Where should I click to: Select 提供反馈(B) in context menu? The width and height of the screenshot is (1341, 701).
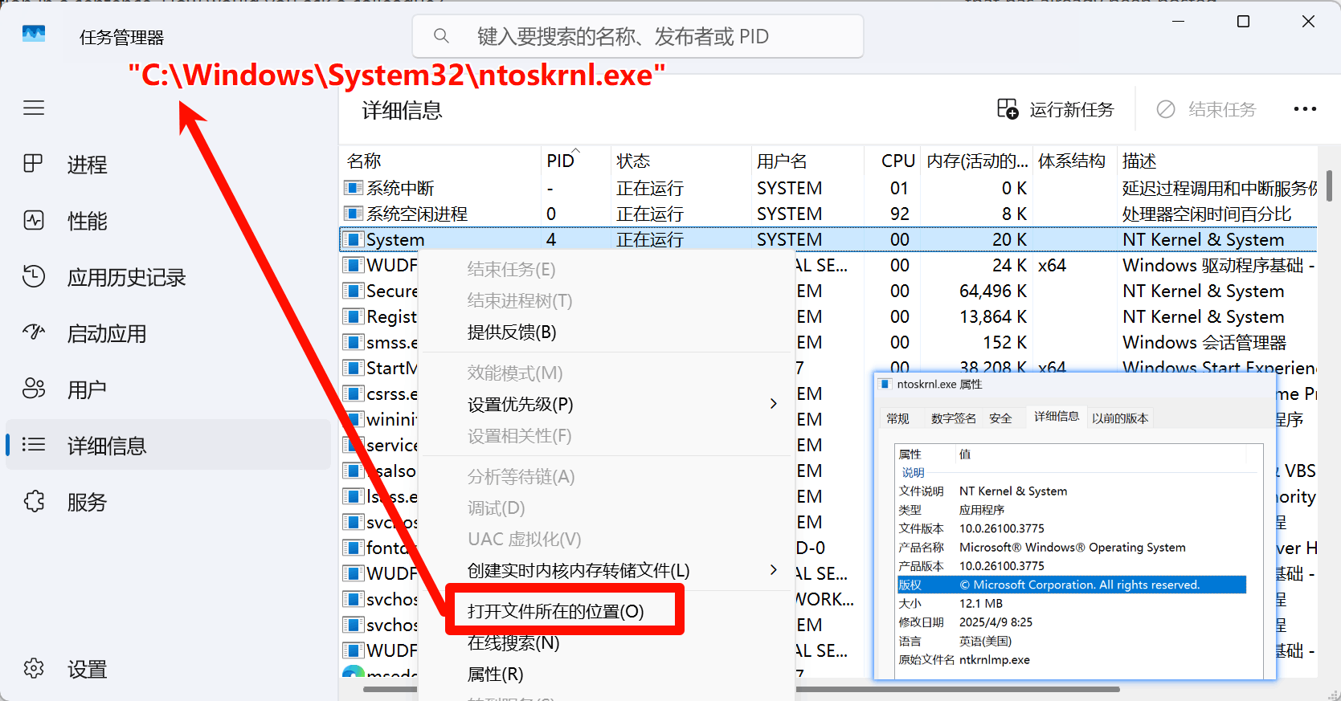[x=512, y=332]
